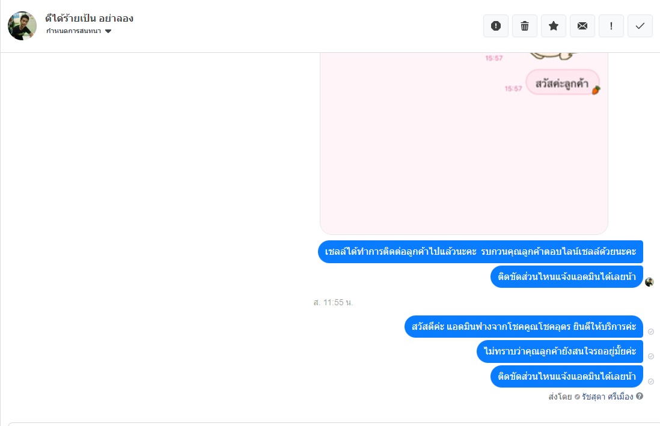Click the last ติดขัดส่วนไหนแจ้งแอดมินได้เลยน้า bubble
The image size is (660, 426).
tap(567, 376)
